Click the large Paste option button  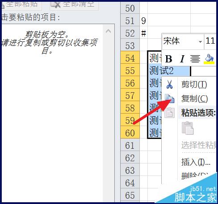188,128
